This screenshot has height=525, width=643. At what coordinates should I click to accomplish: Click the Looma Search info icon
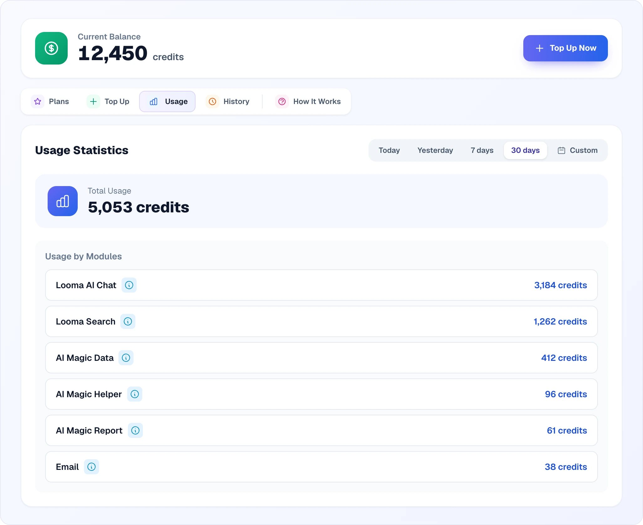point(128,321)
